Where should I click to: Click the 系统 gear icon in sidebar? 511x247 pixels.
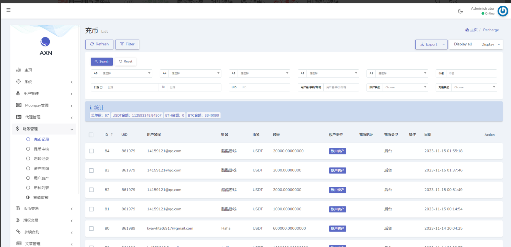click(19, 82)
